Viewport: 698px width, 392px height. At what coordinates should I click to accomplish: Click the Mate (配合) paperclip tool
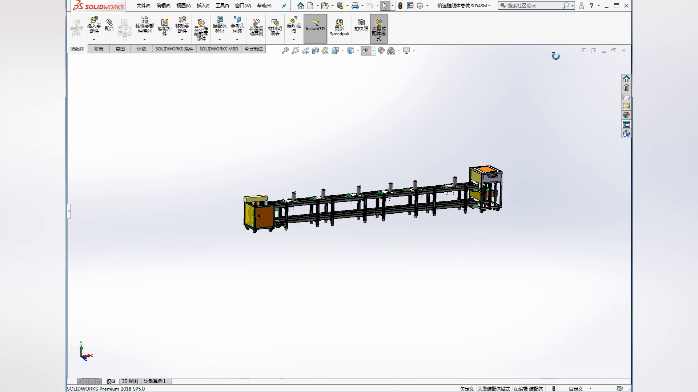coord(109,25)
